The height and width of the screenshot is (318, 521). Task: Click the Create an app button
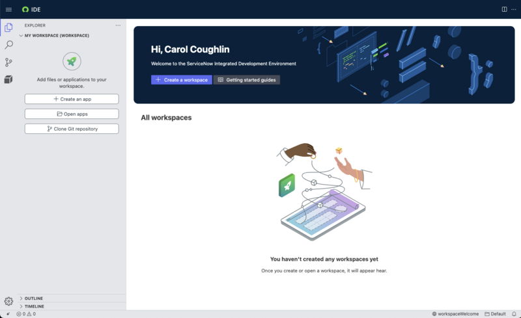tap(72, 99)
